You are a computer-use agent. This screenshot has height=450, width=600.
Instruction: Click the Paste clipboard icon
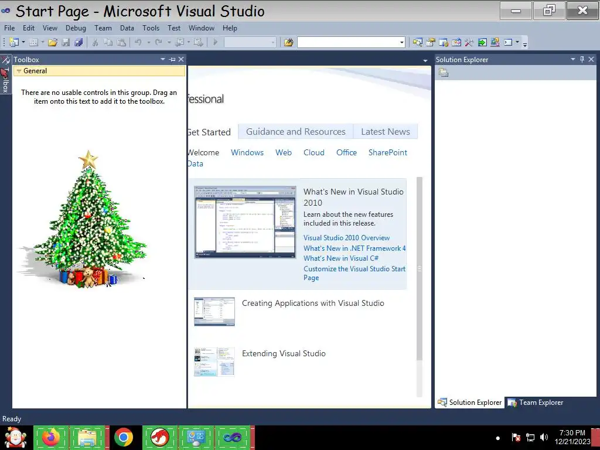[121, 42]
